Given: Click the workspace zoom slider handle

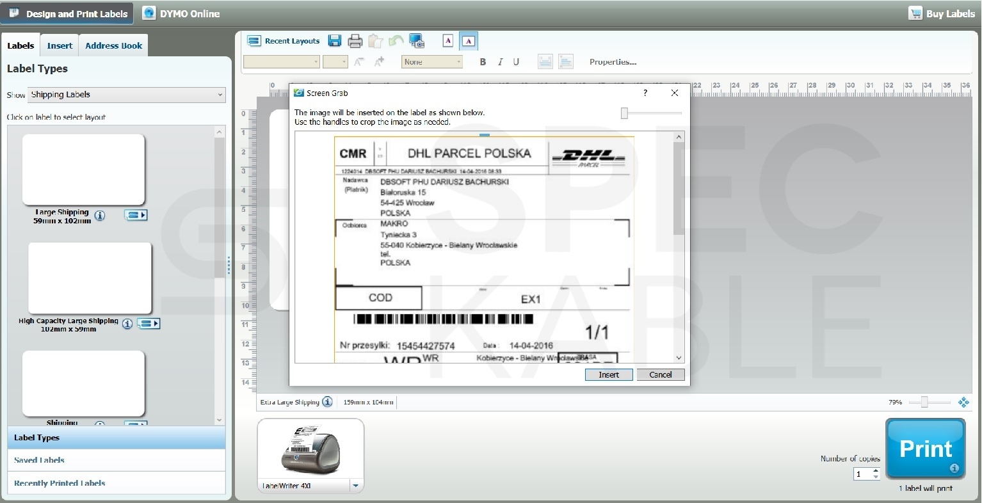Looking at the screenshot, I should (924, 402).
